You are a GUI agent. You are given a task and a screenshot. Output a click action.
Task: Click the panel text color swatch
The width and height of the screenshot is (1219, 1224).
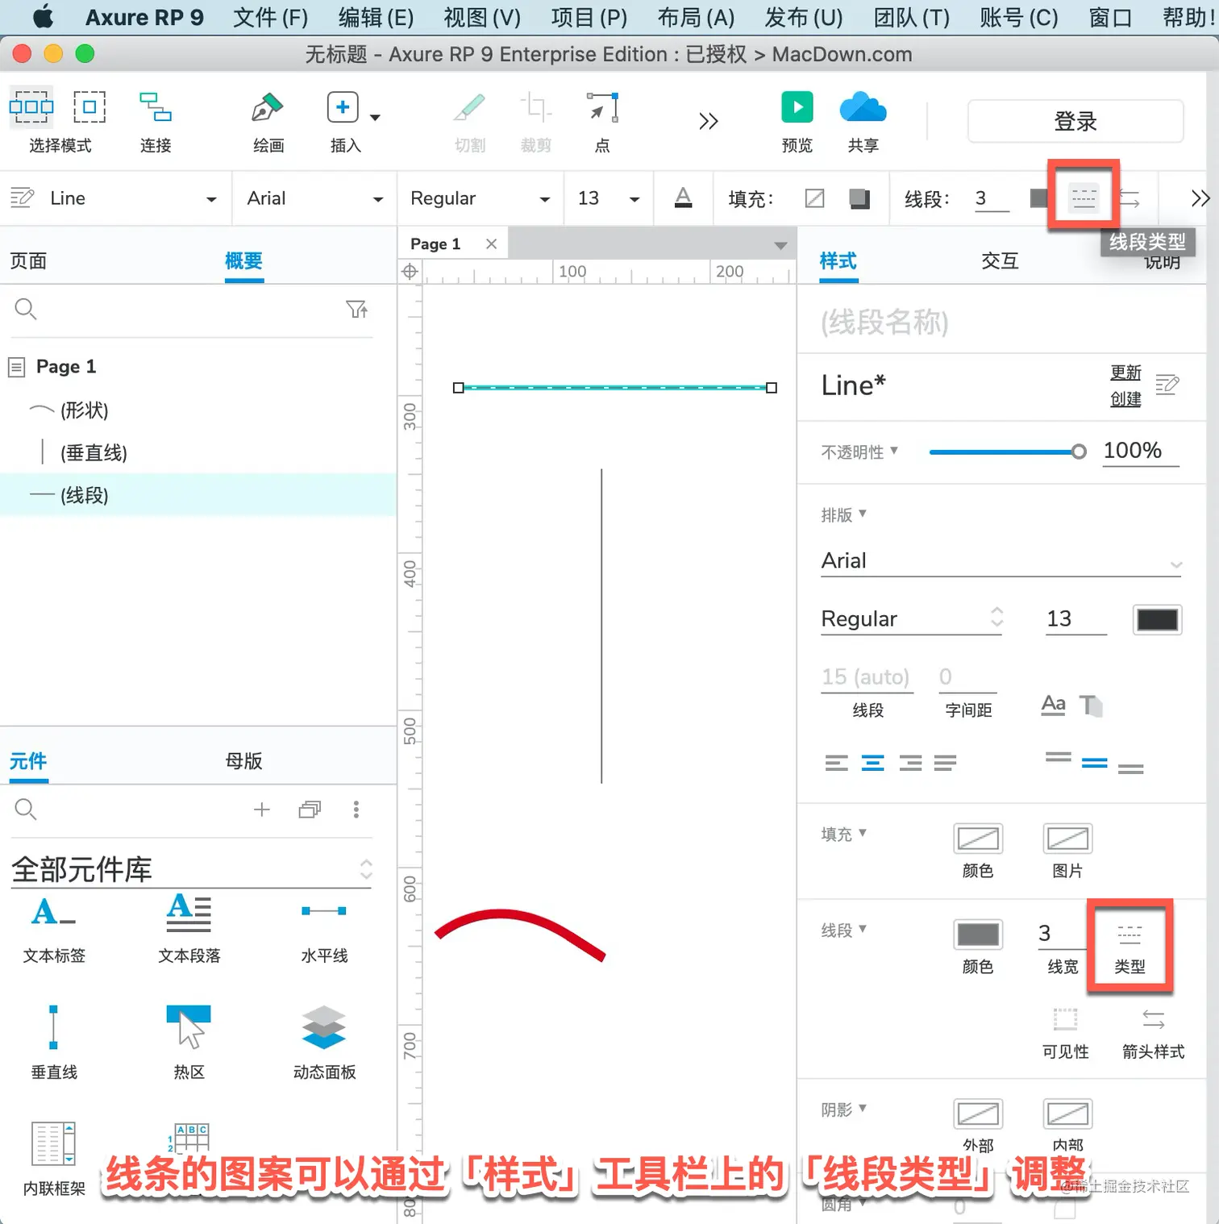[1157, 619]
